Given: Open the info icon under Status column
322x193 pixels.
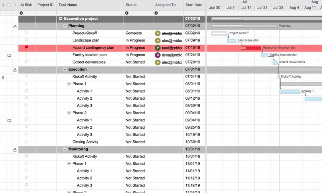Looking at the screenshot, I should click(127, 13).
